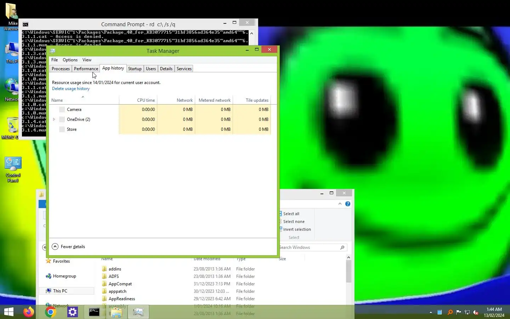The width and height of the screenshot is (510, 319).
Task: Select the Camera app row
Action: click(x=160, y=110)
